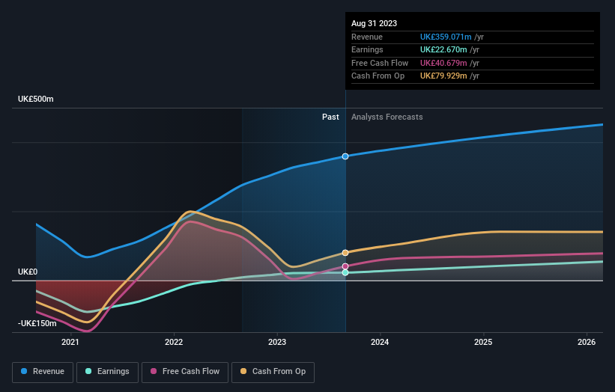Click the UK£0 y-axis label
Image resolution: width=615 pixels, height=392 pixels.
click(x=28, y=272)
